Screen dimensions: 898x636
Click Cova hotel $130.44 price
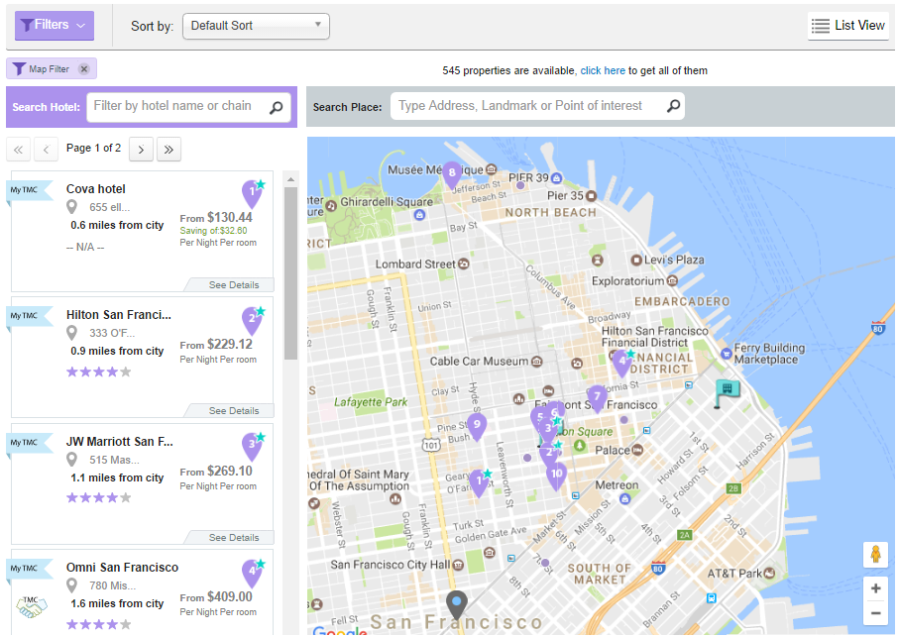(229, 218)
